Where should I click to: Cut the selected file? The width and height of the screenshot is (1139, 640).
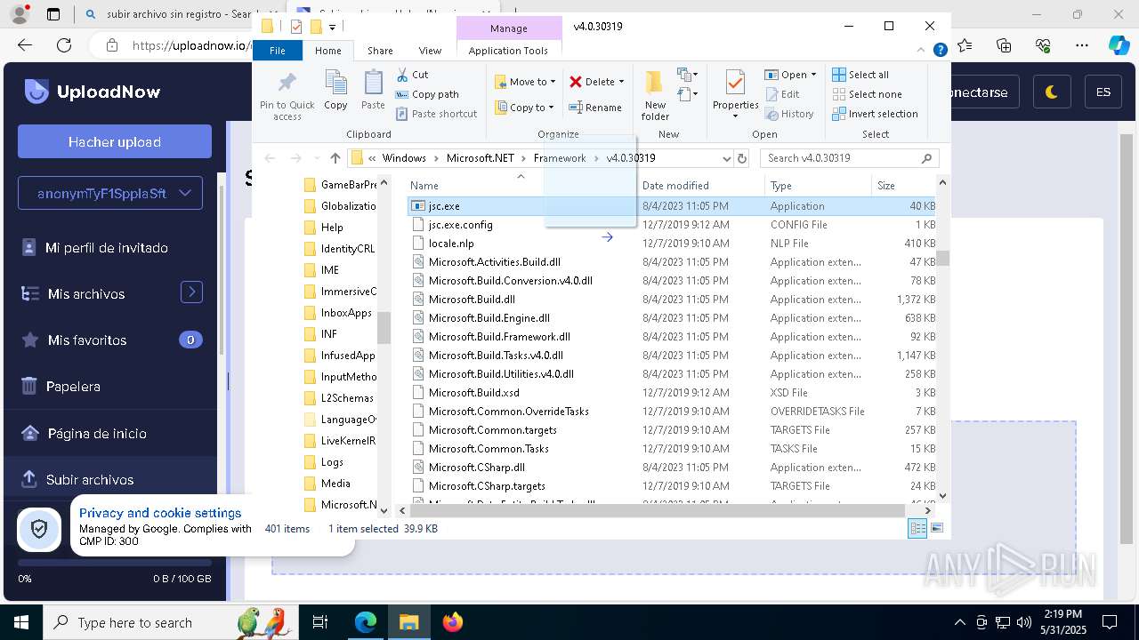(x=412, y=75)
